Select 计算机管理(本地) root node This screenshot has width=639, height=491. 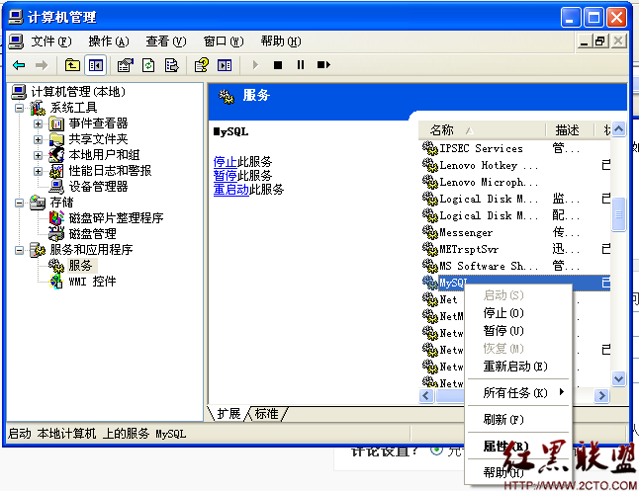tap(78, 92)
